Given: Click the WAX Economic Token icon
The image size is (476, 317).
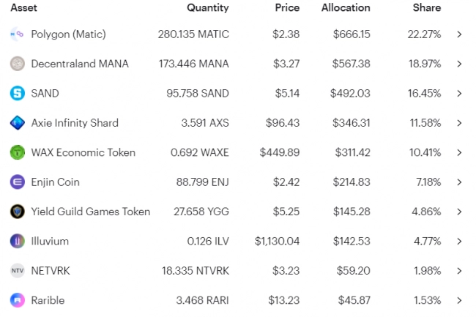Looking at the screenshot, I should coord(18,152).
